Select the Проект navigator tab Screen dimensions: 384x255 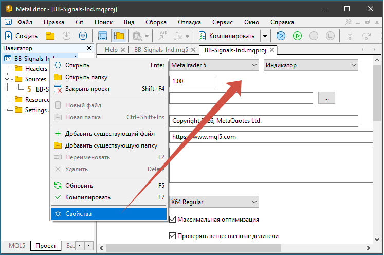[46, 246]
